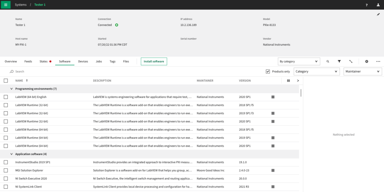Go to Systems in the breadcrumb

click(x=21, y=4)
